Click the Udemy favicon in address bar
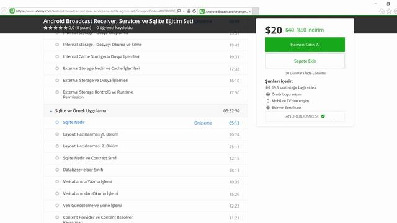The image size is (397, 223). [12, 11]
